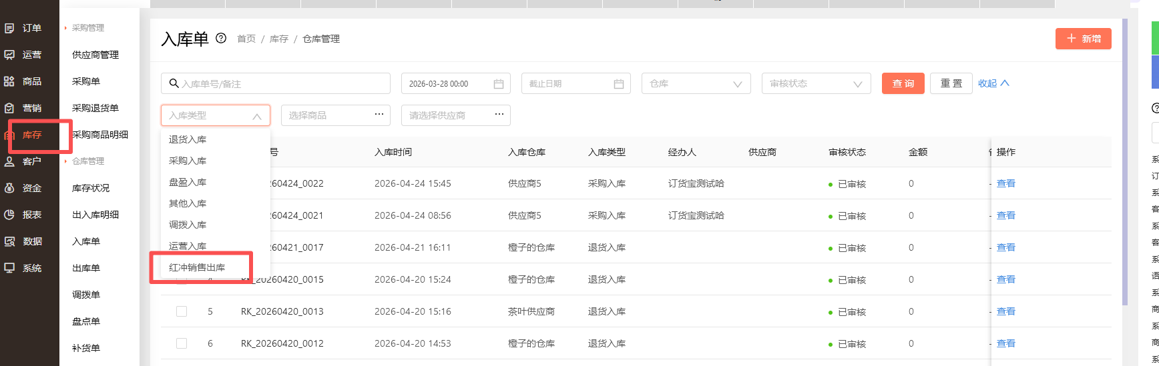Click the 入库时间 column header
Viewport: 1159px width, 366px height.
393,152
